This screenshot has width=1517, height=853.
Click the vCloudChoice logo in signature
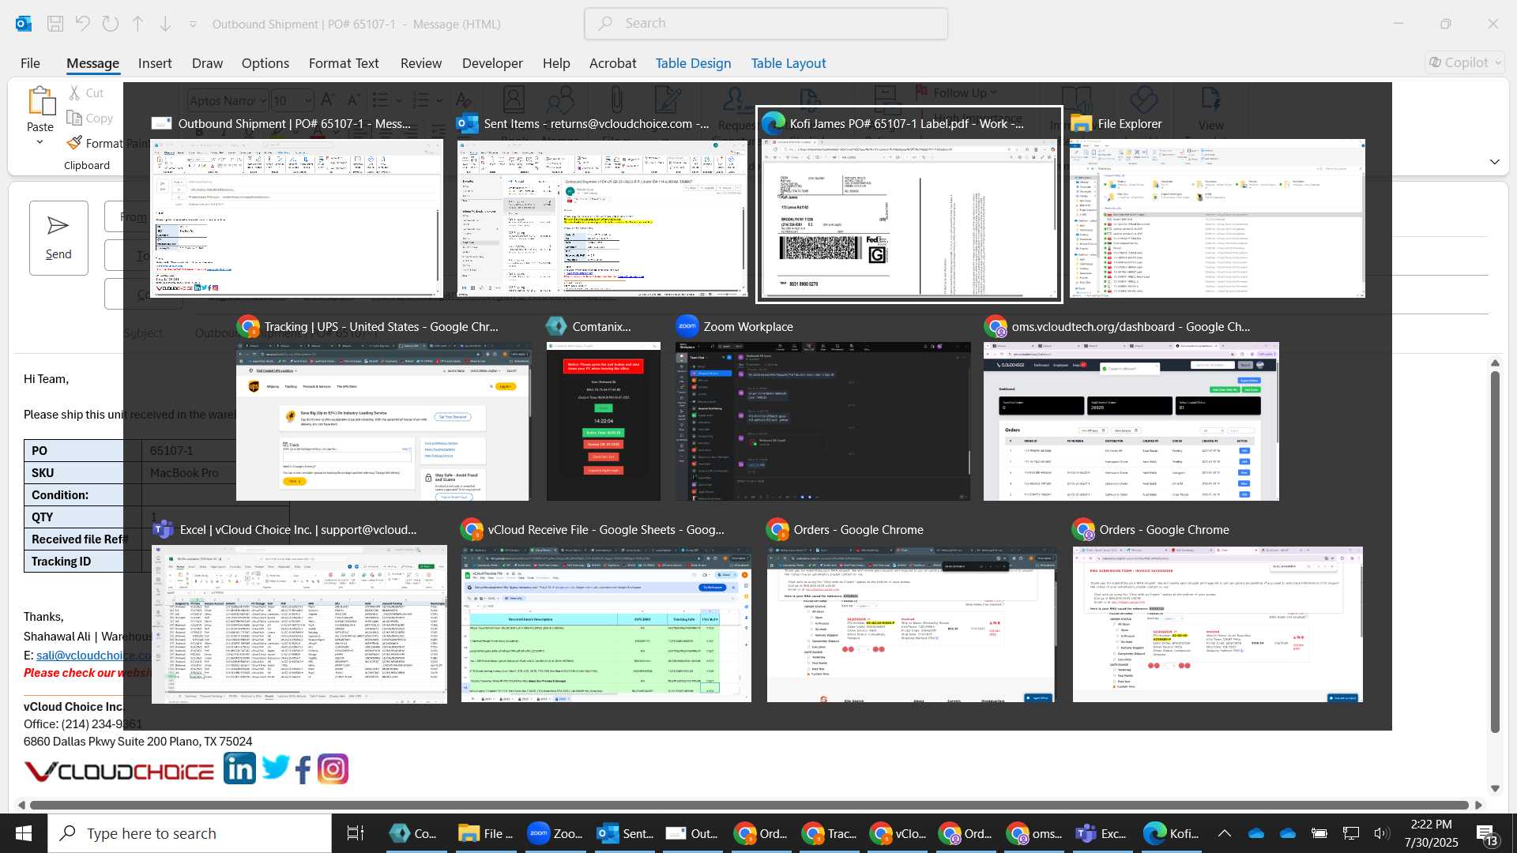point(119,771)
